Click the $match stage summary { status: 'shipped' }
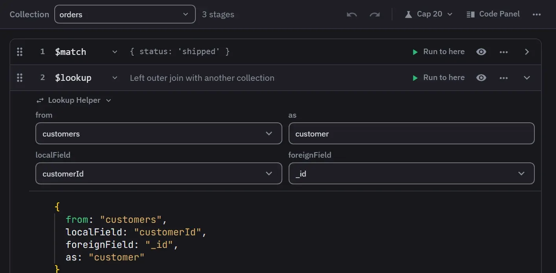Image resolution: width=556 pixels, height=273 pixels. point(180,52)
